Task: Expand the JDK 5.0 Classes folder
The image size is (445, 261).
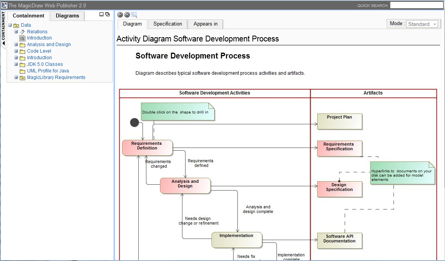Action: pyautogui.click(x=16, y=64)
